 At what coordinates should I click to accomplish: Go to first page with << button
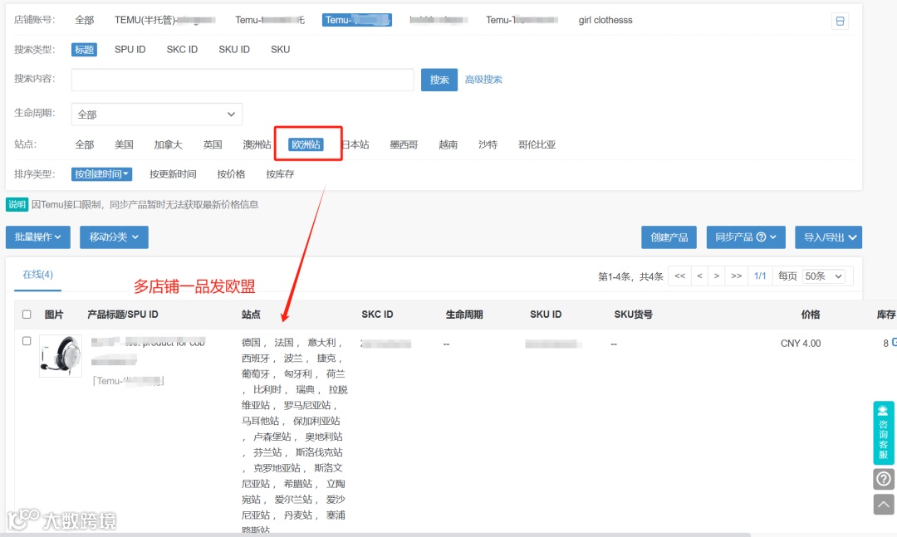point(679,276)
